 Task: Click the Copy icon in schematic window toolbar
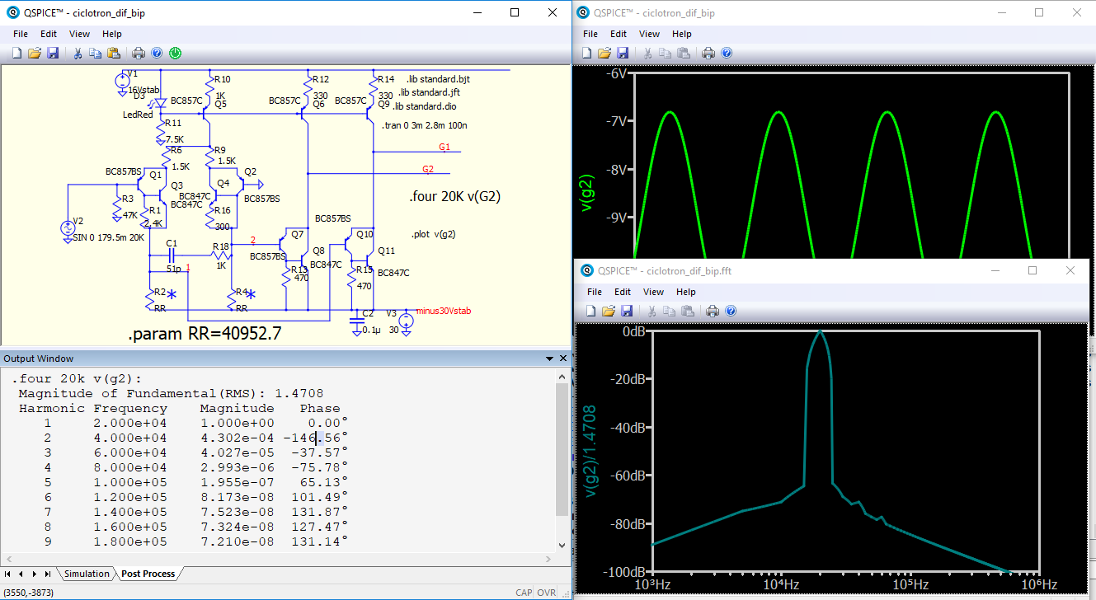click(96, 54)
